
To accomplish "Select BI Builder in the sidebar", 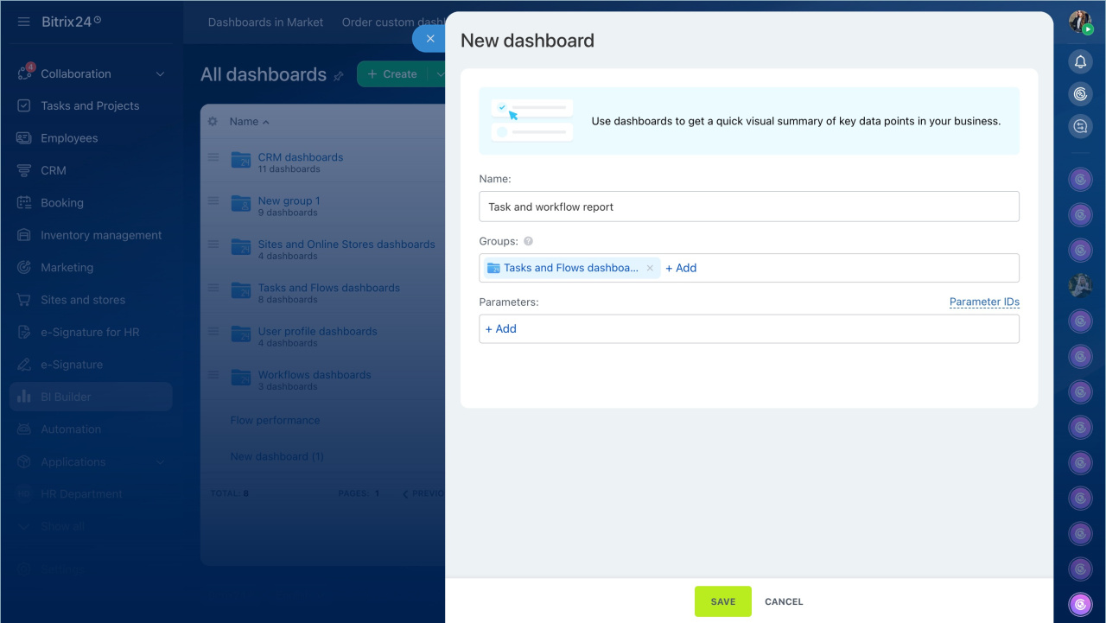I will 66,397.
